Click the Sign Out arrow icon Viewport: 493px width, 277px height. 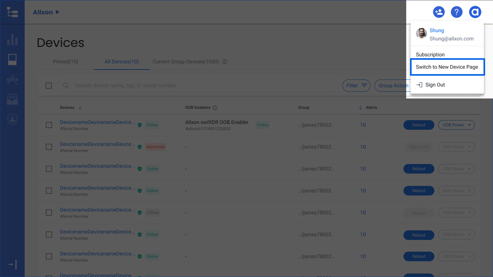click(419, 85)
